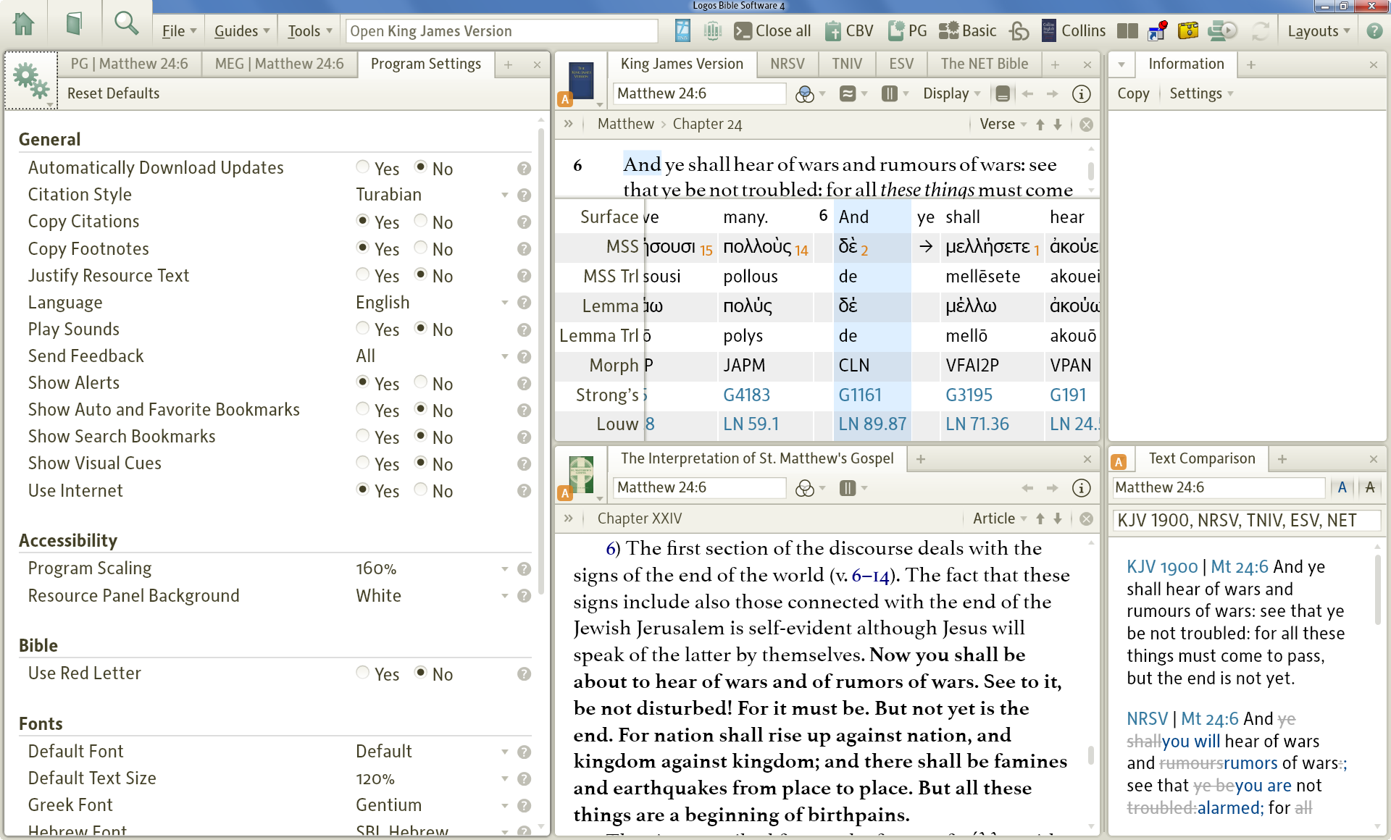Switch to PG | Matthew 24:6 tab
This screenshot has width=1391, height=840.
129,64
